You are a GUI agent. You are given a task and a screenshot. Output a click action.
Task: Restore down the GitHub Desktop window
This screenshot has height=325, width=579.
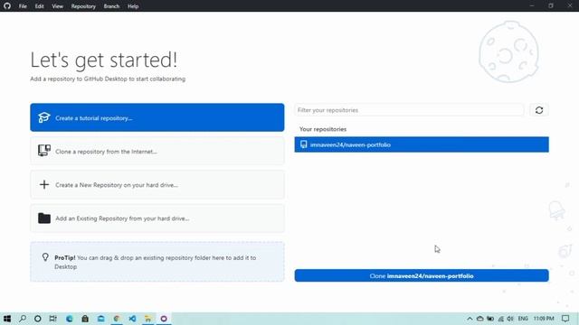(x=551, y=6)
